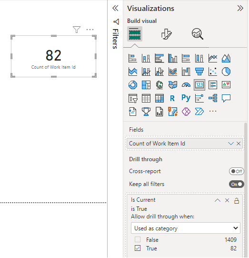Viewport: 249px width, 258px height.
Task: Select the Matrix visual
Action: [x=159, y=98]
